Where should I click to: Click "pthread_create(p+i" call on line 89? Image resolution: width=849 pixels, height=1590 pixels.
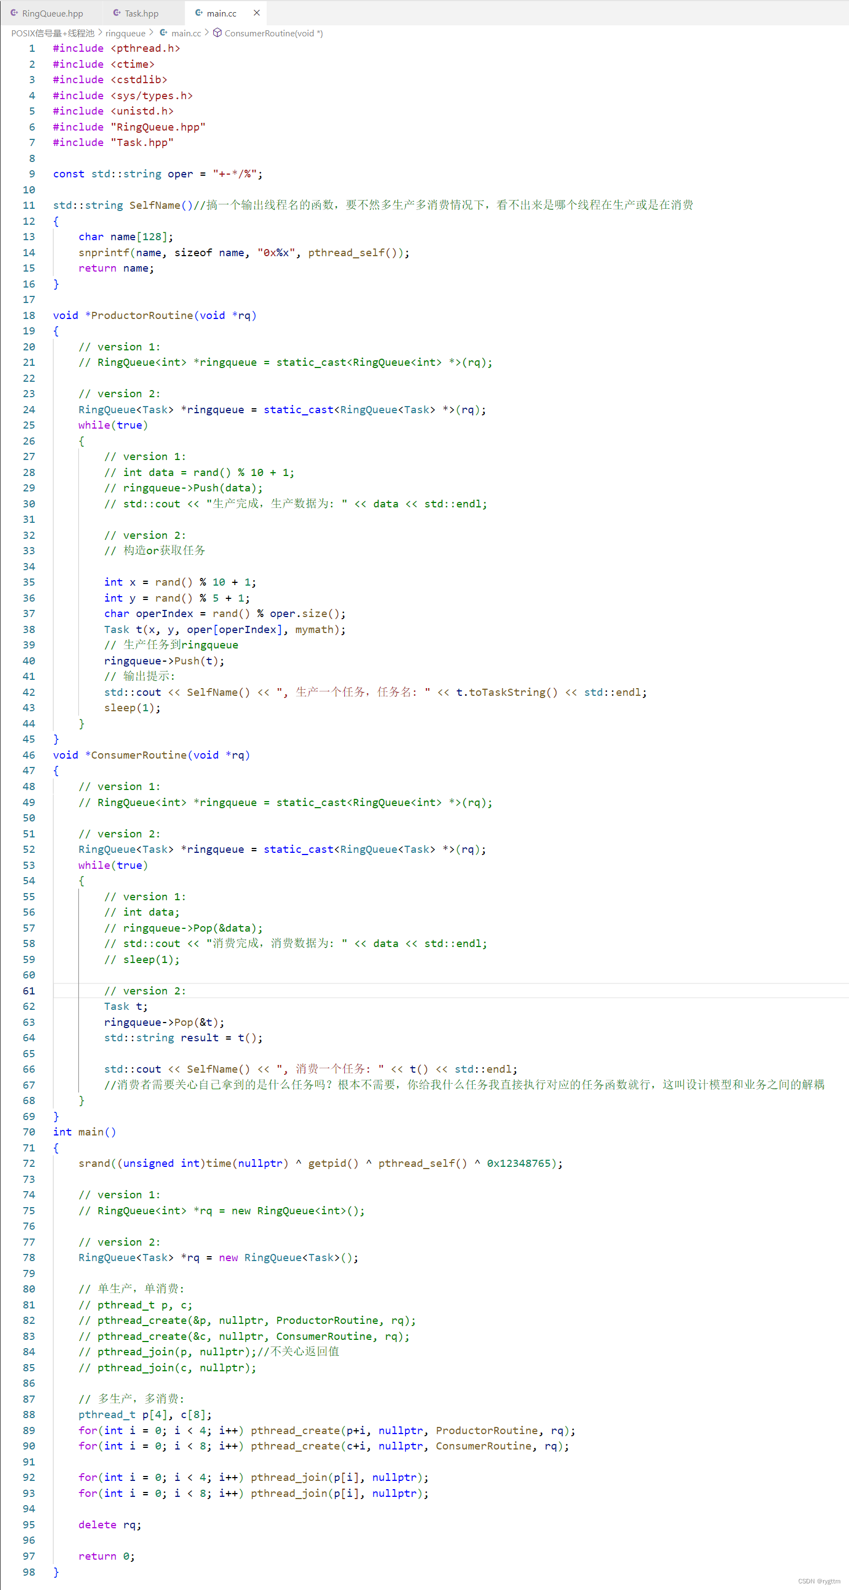click(x=311, y=1431)
